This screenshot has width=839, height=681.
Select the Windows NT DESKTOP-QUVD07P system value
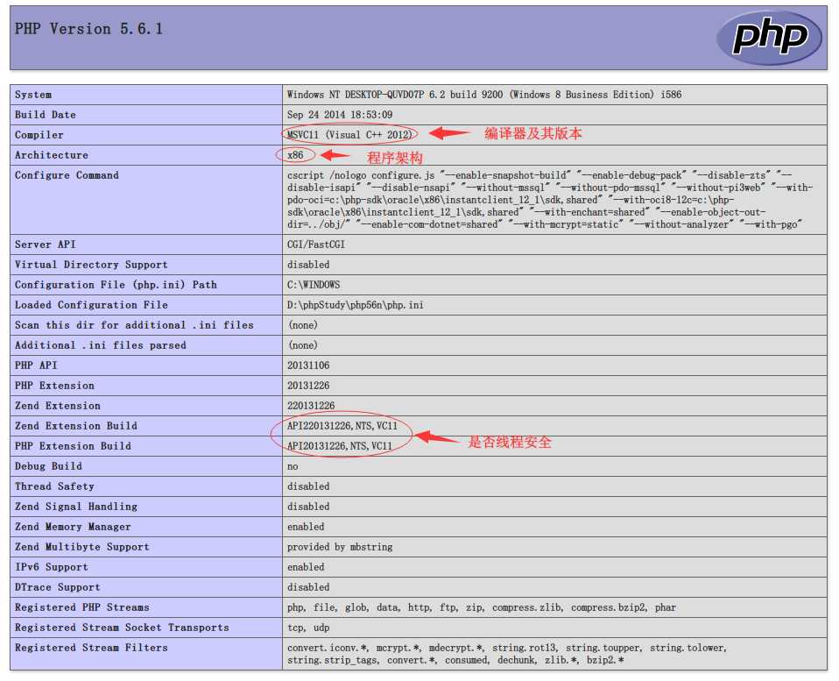click(484, 95)
